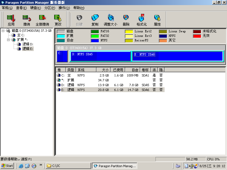
Task: Click 34.7 GB size of extended partition
Action: [x=103, y=80]
